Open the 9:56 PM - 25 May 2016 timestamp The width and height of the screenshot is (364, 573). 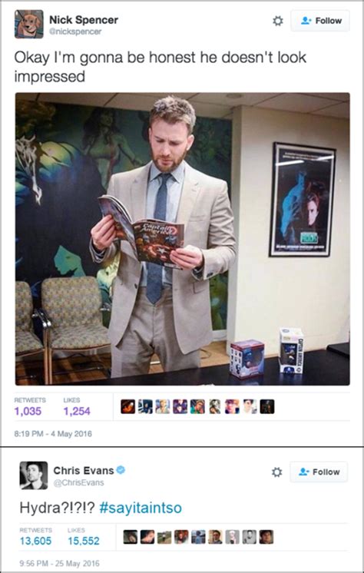tap(60, 563)
